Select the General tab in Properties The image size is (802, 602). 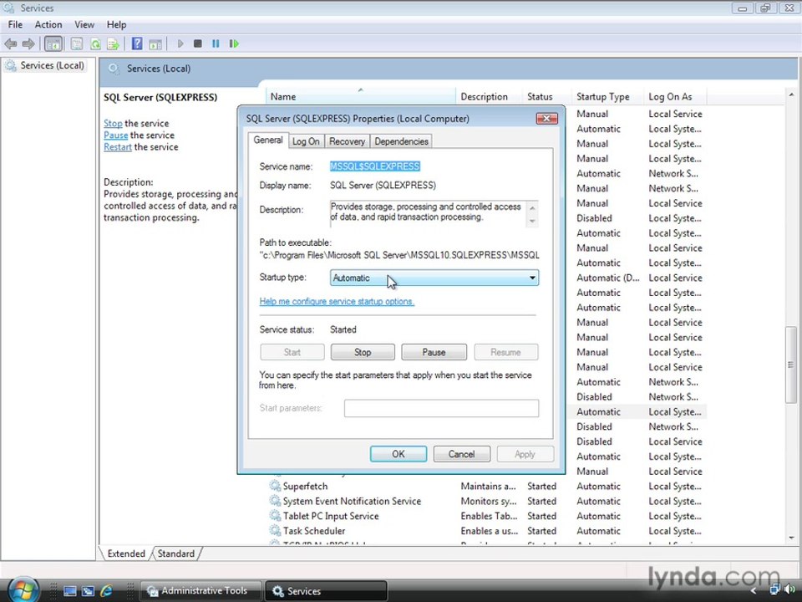268,140
